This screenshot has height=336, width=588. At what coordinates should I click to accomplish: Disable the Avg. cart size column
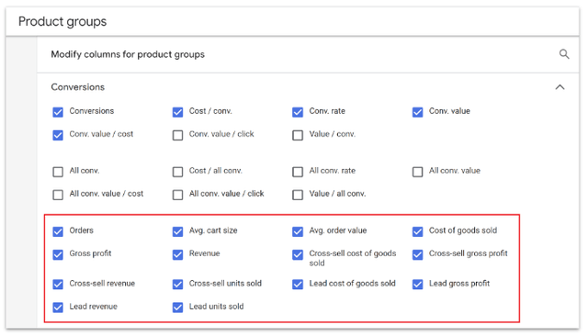tap(177, 231)
